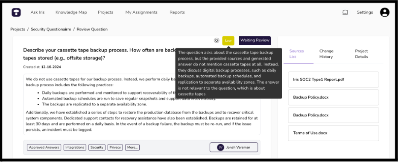Select the Security tag
Image resolution: width=398 pixels, height=162 pixels.
[x=97, y=148]
